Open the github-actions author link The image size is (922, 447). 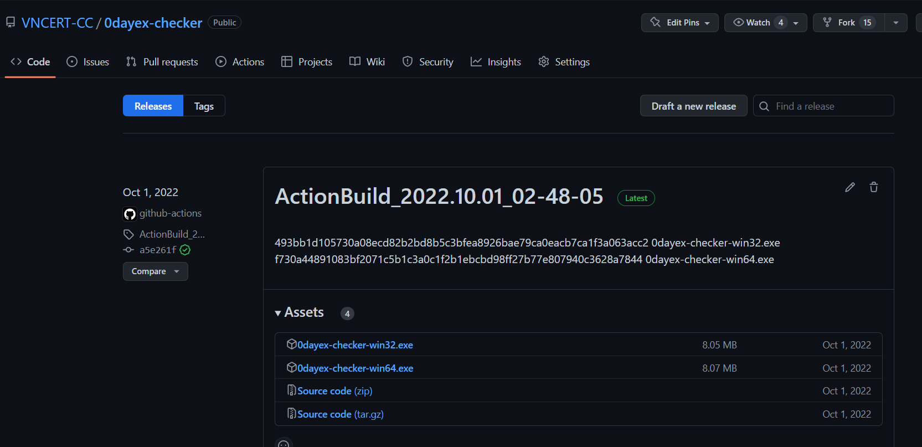[x=171, y=213]
